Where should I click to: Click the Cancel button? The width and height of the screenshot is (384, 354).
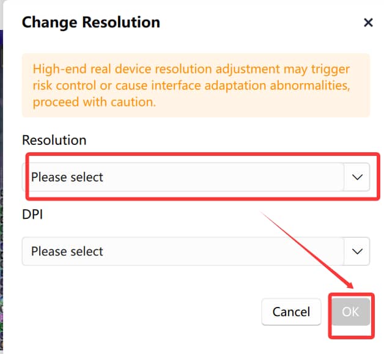(291, 312)
